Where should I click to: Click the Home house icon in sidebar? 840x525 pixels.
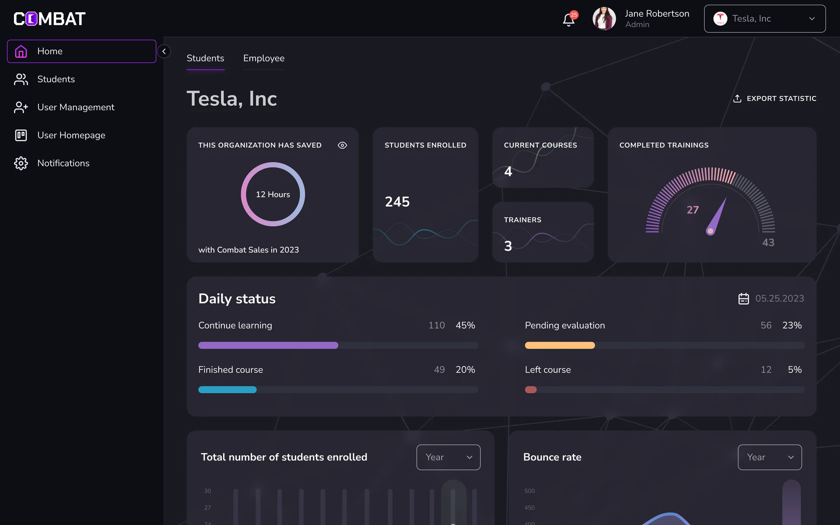21,51
